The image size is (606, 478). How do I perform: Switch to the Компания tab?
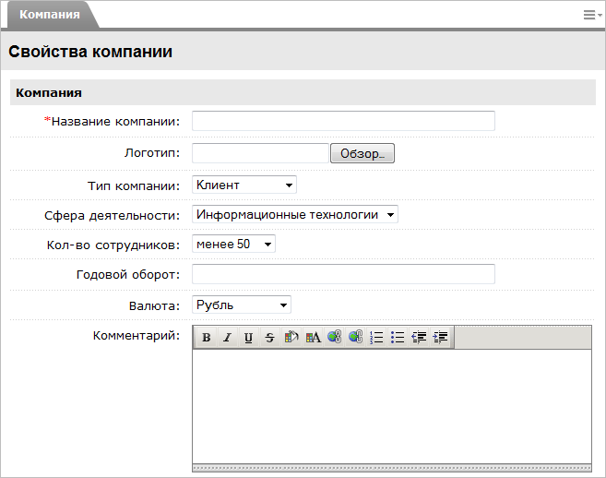[50, 15]
